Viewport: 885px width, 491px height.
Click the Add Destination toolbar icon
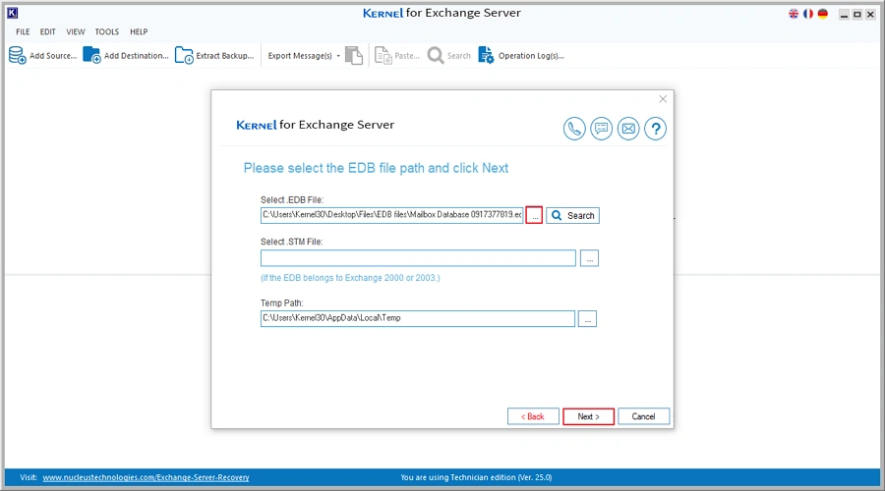(x=91, y=55)
